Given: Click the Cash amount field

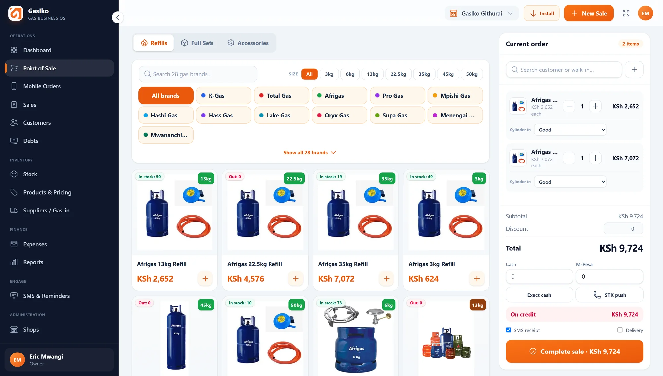Looking at the screenshot, I should coord(539,277).
